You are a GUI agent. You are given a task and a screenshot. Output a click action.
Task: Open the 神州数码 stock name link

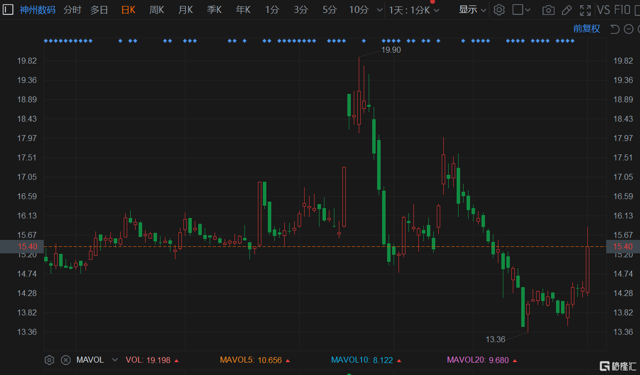click(x=38, y=9)
